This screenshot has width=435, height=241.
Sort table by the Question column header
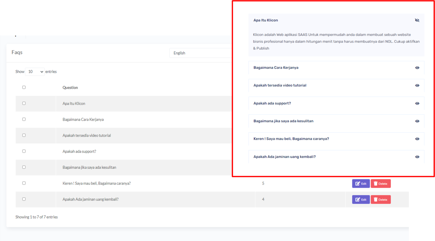click(x=70, y=88)
